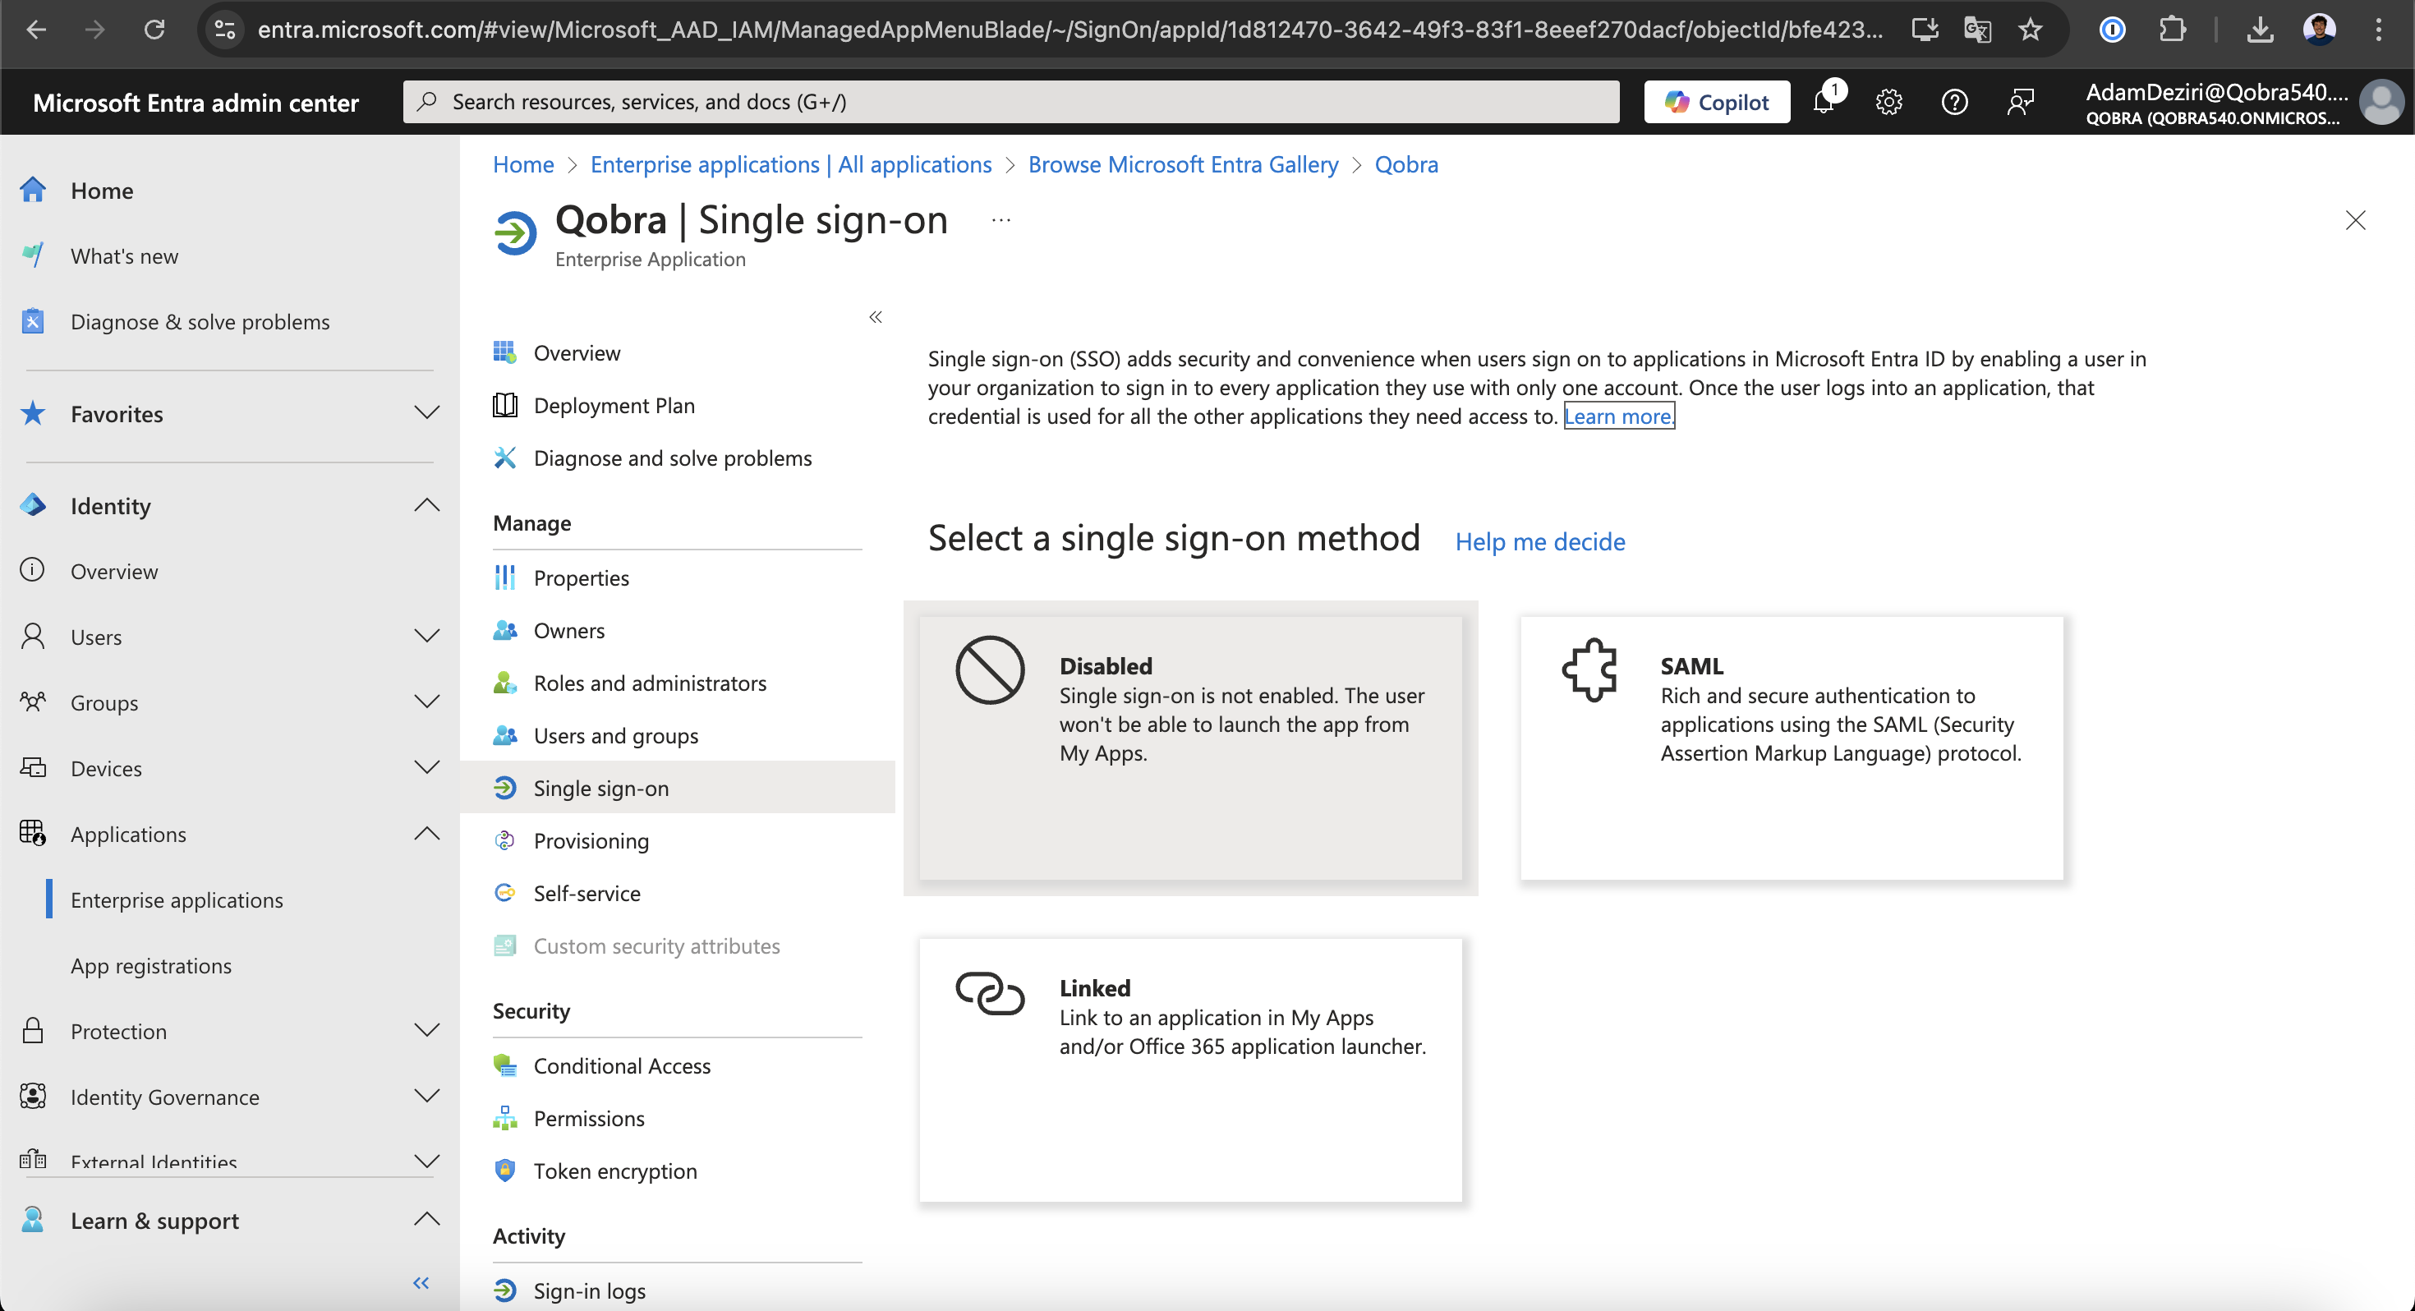Viewport: 2415px width, 1311px height.
Task: Click the ellipsis next to Single sign-on title
Action: [1000, 220]
